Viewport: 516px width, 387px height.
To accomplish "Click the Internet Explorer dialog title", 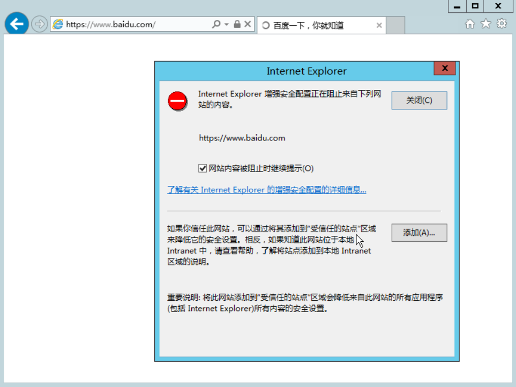I will 306,71.
